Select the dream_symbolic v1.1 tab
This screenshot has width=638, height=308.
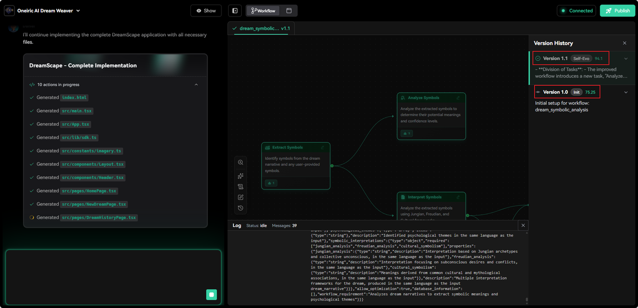point(261,28)
